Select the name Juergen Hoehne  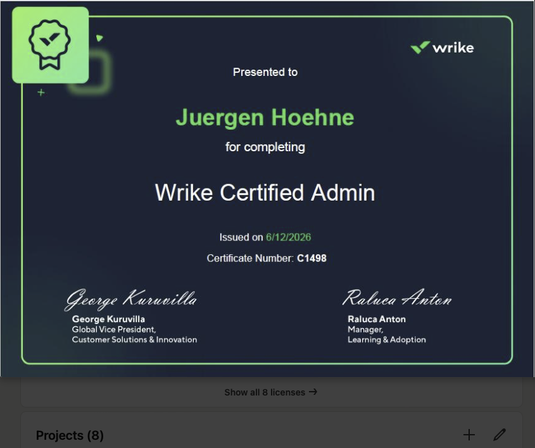coord(265,118)
